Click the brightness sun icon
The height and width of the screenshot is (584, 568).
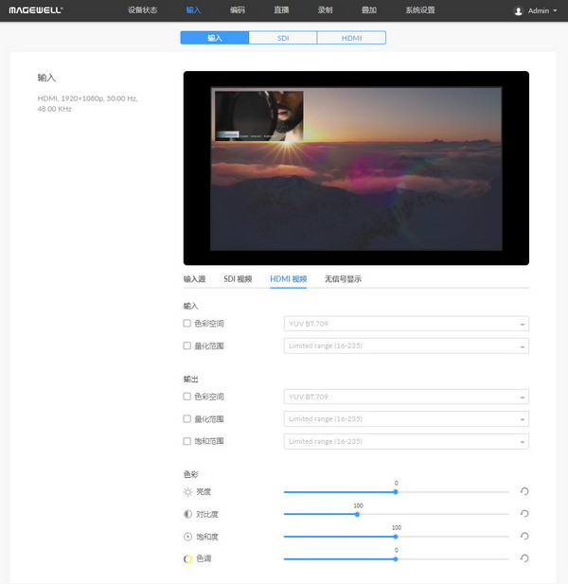[187, 492]
